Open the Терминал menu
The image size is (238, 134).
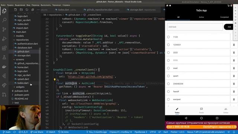[57, 5]
